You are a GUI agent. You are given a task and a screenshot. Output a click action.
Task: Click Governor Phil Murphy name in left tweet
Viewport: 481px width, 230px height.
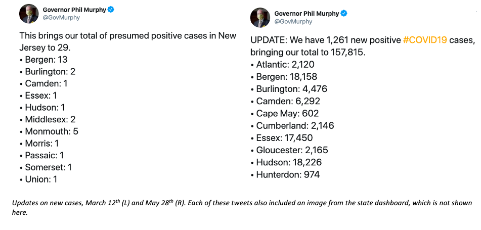coord(74,10)
